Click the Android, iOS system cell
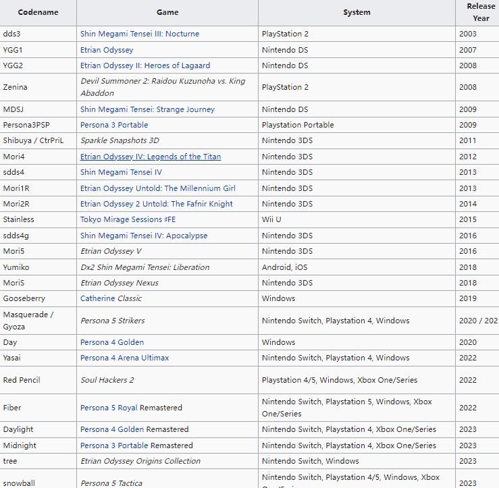499x488 pixels. pyautogui.click(x=357, y=267)
